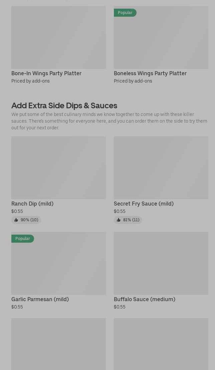Click the thumbs-up icon under Ranch Dip
The width and height of the screenshot is (215, 370).
pyautogui.click(x=16, y=220)
